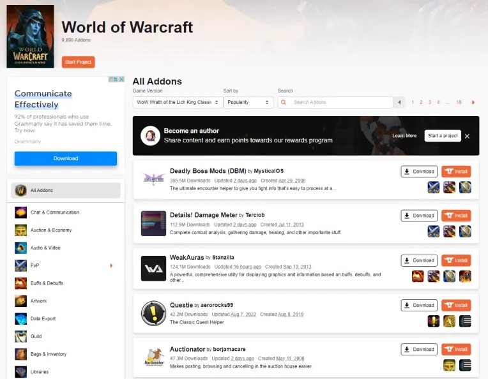Viewport: 488px width, 379px height.
Task: Click the Details! Damage Meter thumbnail
Action: [x=153, y=223]
